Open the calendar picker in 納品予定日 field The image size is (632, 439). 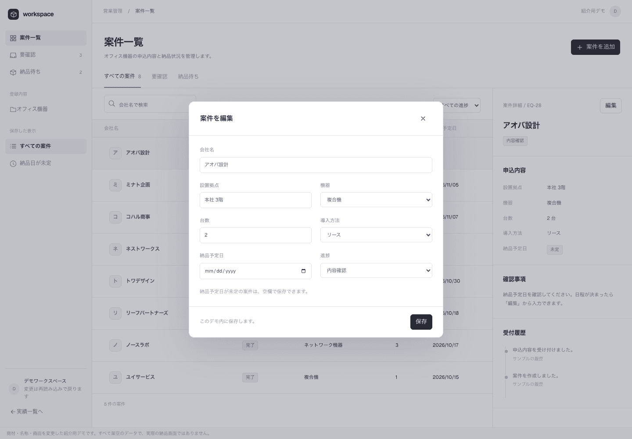tap(303, 271)
